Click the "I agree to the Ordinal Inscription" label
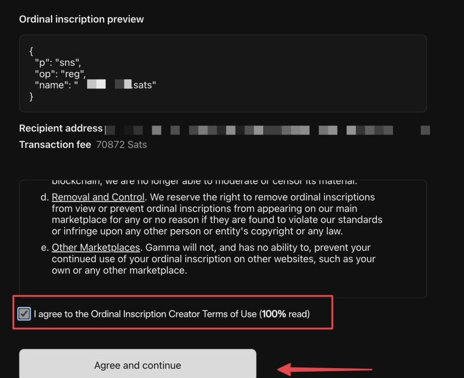The height and width of the screenshot is (378, 464). [145, 314]
